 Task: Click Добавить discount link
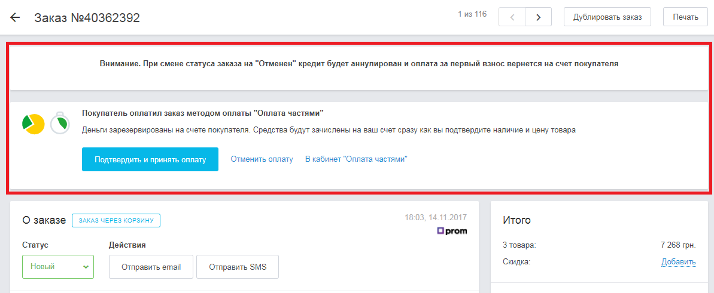(679, 261)
